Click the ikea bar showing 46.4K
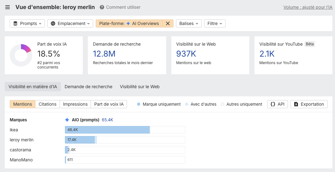The image size is (335, 172). [125, 130]
